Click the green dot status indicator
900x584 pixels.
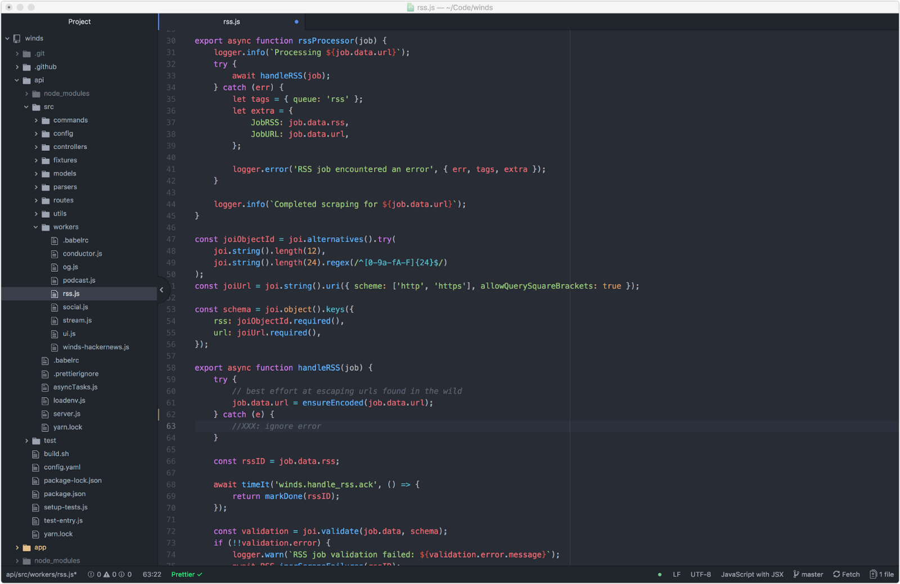pos(659,574)
